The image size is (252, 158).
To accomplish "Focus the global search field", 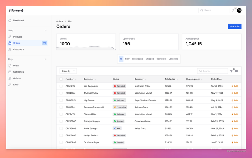I will 214,11.
